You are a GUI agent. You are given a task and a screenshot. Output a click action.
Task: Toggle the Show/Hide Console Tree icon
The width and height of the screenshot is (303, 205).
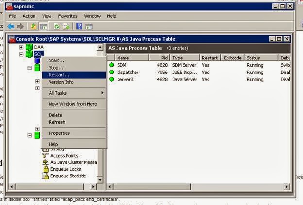[x=44, y=27]
